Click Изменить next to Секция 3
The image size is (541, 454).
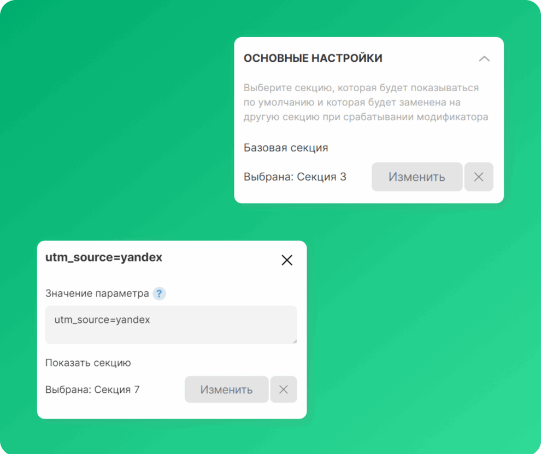click(x=417, y=176)
